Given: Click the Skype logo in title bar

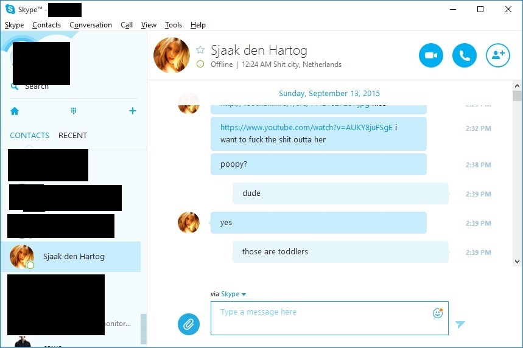Looking at the screenshot, I should pyautogui.click(x=10, y=9).
